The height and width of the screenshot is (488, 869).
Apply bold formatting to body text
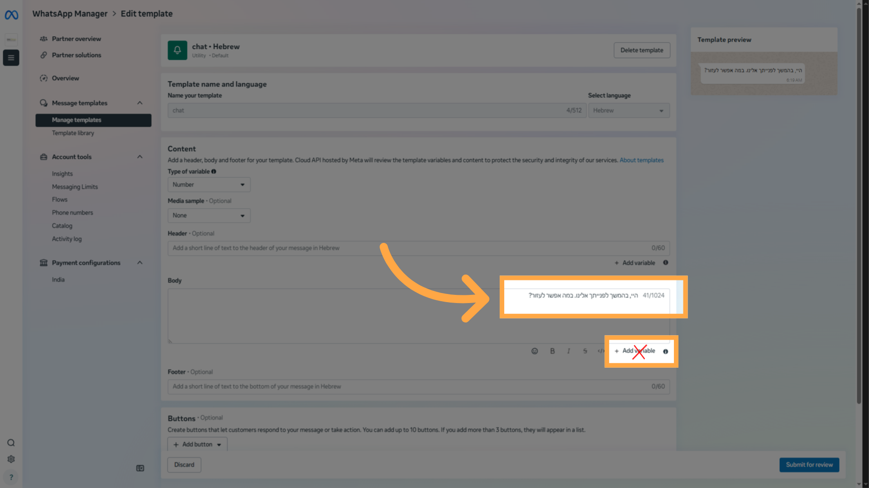click(552, 351)
